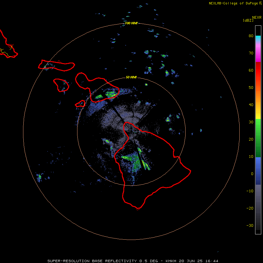Click the 20 dBZ scale value

[x=251, y=139]
